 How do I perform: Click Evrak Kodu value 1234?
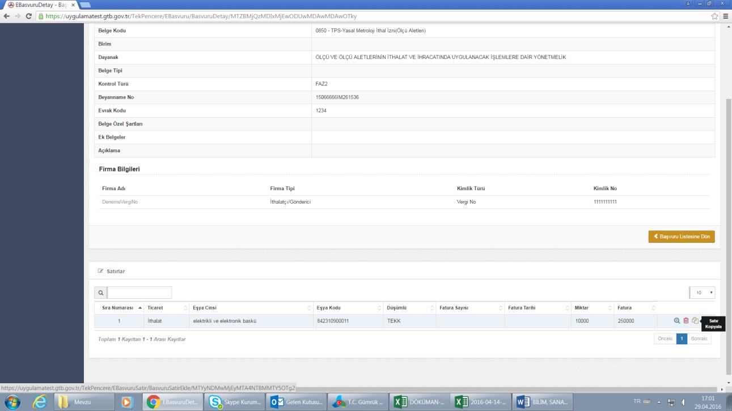(321, 110)
